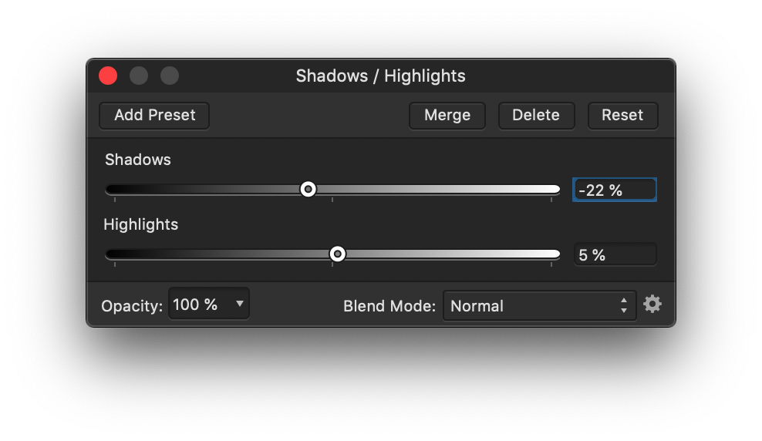The height and width of the screenshot is (441, 762).
Task: Expand the Opacity dropdown arrow
Action: pyautogui.click(x=240, y=304)
